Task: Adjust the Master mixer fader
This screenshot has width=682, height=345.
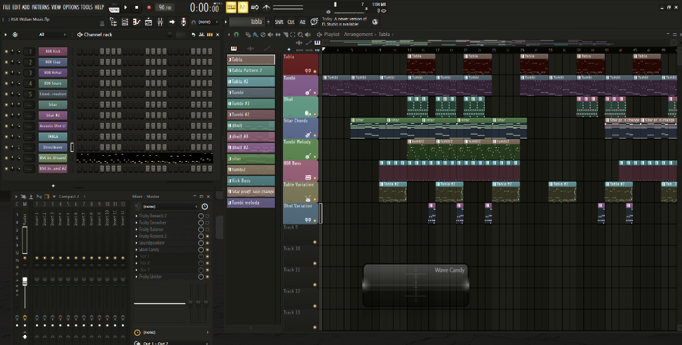Action: (25, 282)
